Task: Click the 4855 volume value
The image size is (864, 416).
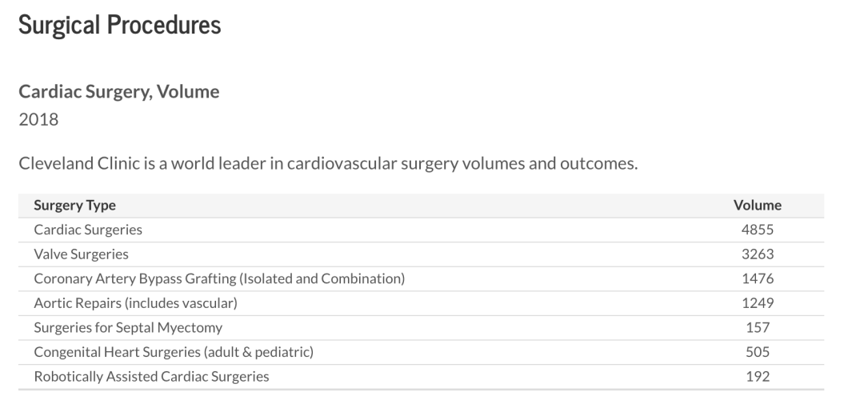Action: pyautogui.click(x=757, y=230)
